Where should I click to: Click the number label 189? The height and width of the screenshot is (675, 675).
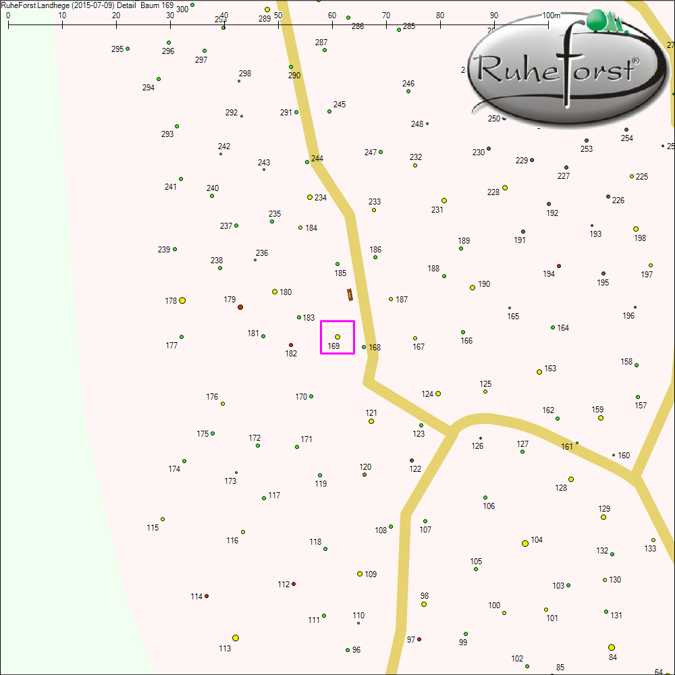click(464, 241)
